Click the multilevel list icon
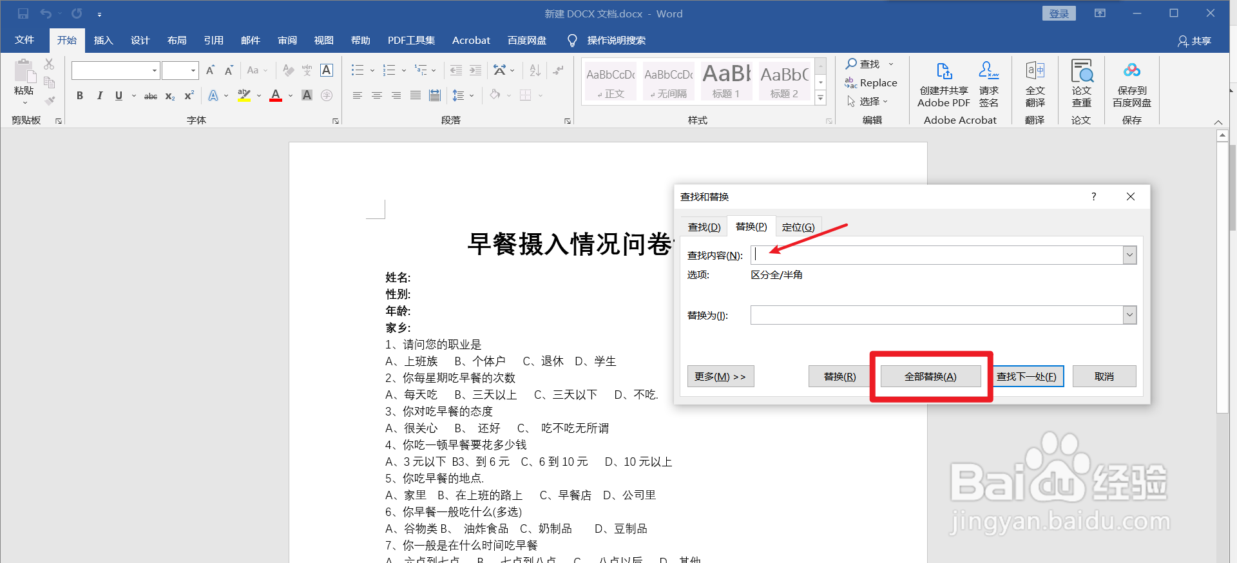The image size is (1237, 563). 421,70
